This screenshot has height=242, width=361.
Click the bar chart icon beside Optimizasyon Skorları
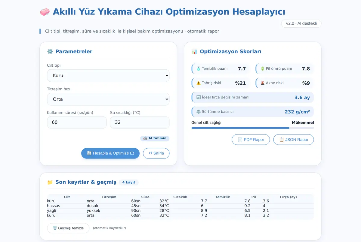(x=194, y=51)
